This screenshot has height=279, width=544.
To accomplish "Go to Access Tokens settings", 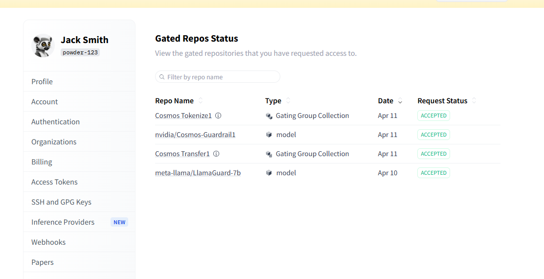I will click(x=79, y=182).
